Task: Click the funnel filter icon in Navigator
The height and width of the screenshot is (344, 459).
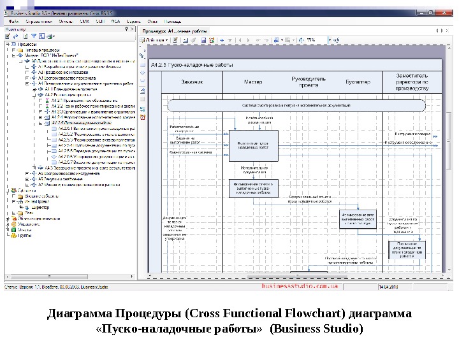Action: (34, 36)
